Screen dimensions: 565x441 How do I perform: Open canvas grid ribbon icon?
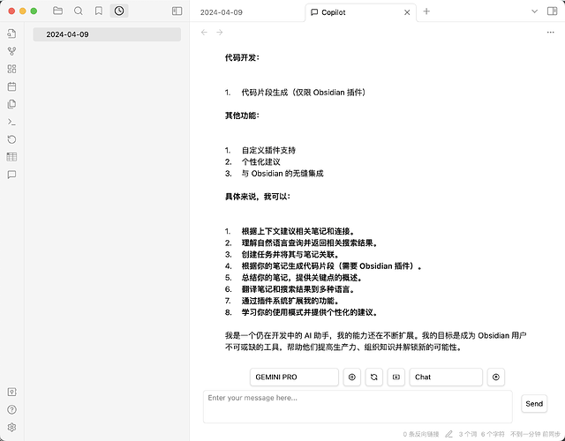[11, 69]
